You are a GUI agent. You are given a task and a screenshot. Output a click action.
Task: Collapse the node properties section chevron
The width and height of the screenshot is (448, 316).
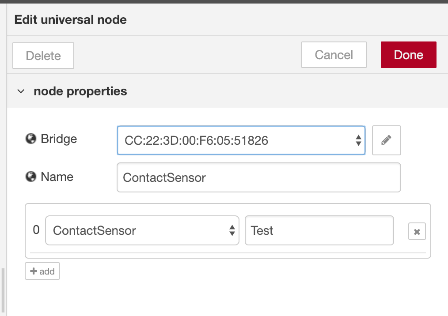point(20,91)
